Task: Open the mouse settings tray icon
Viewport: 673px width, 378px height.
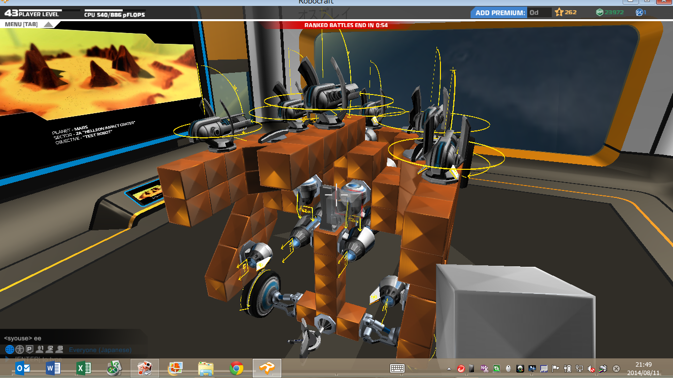Action: pos(508,368)
